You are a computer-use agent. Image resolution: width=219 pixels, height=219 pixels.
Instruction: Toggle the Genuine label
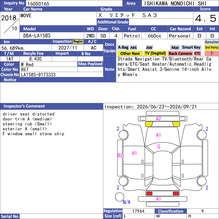coord(211,42)
